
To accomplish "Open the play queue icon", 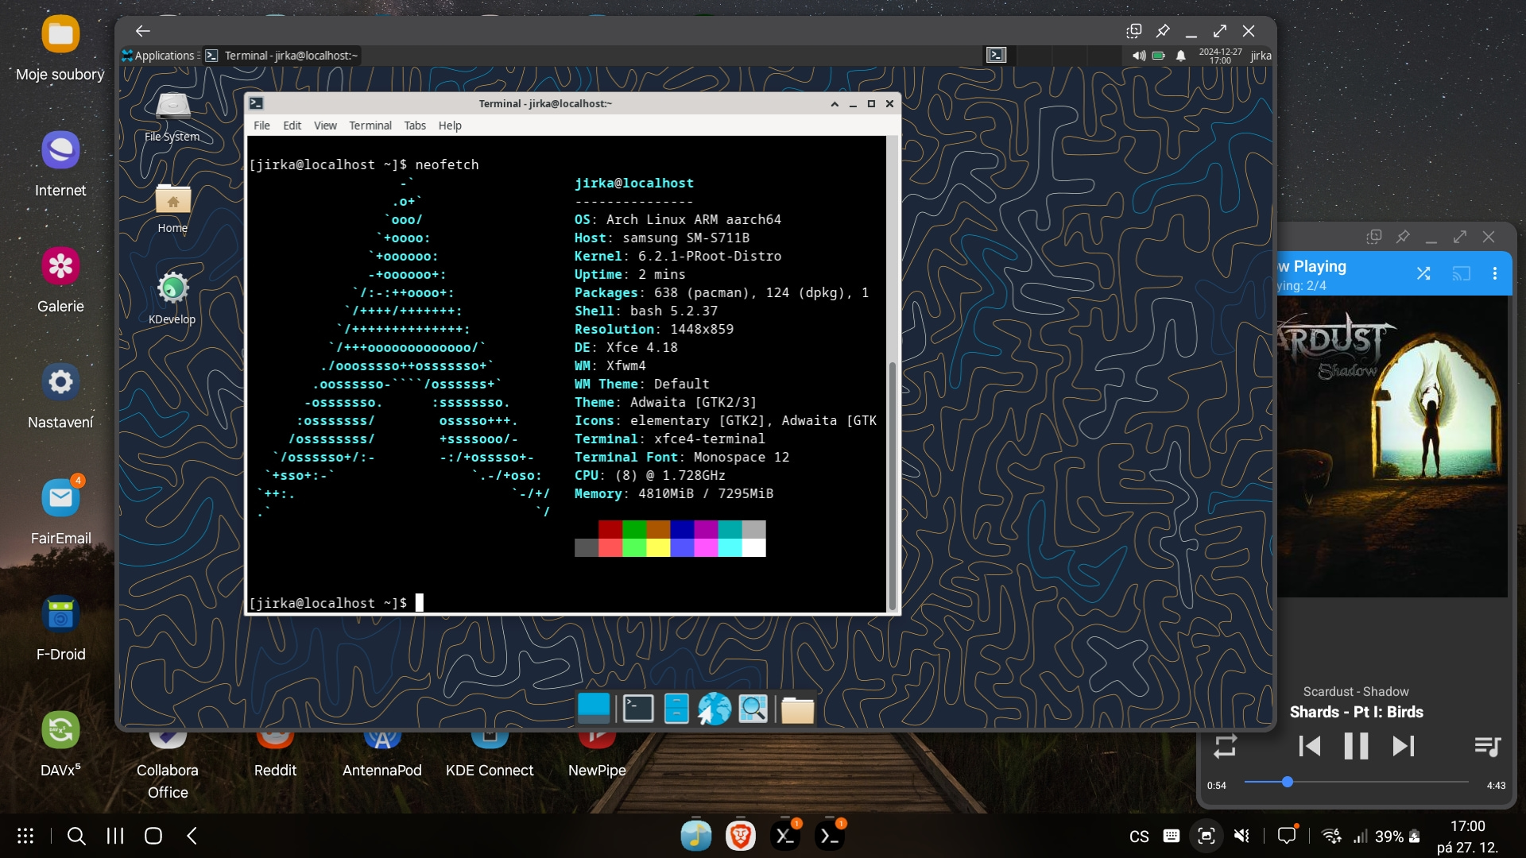I will [x=1487, y=746].
